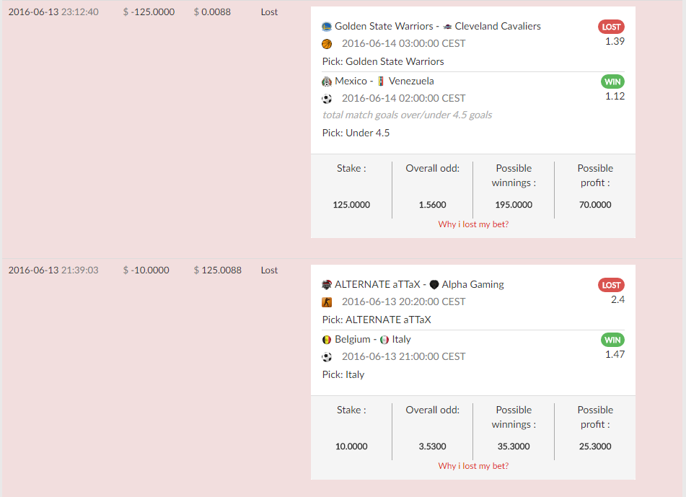686x497 pixels.
Task: Click the odd value 1.47
Action: pyautogui.click(x=615, y=354)
